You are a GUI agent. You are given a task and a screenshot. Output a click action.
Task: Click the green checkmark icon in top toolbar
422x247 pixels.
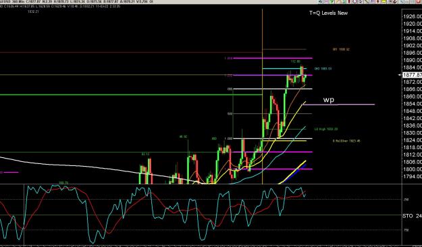(332, 1)
